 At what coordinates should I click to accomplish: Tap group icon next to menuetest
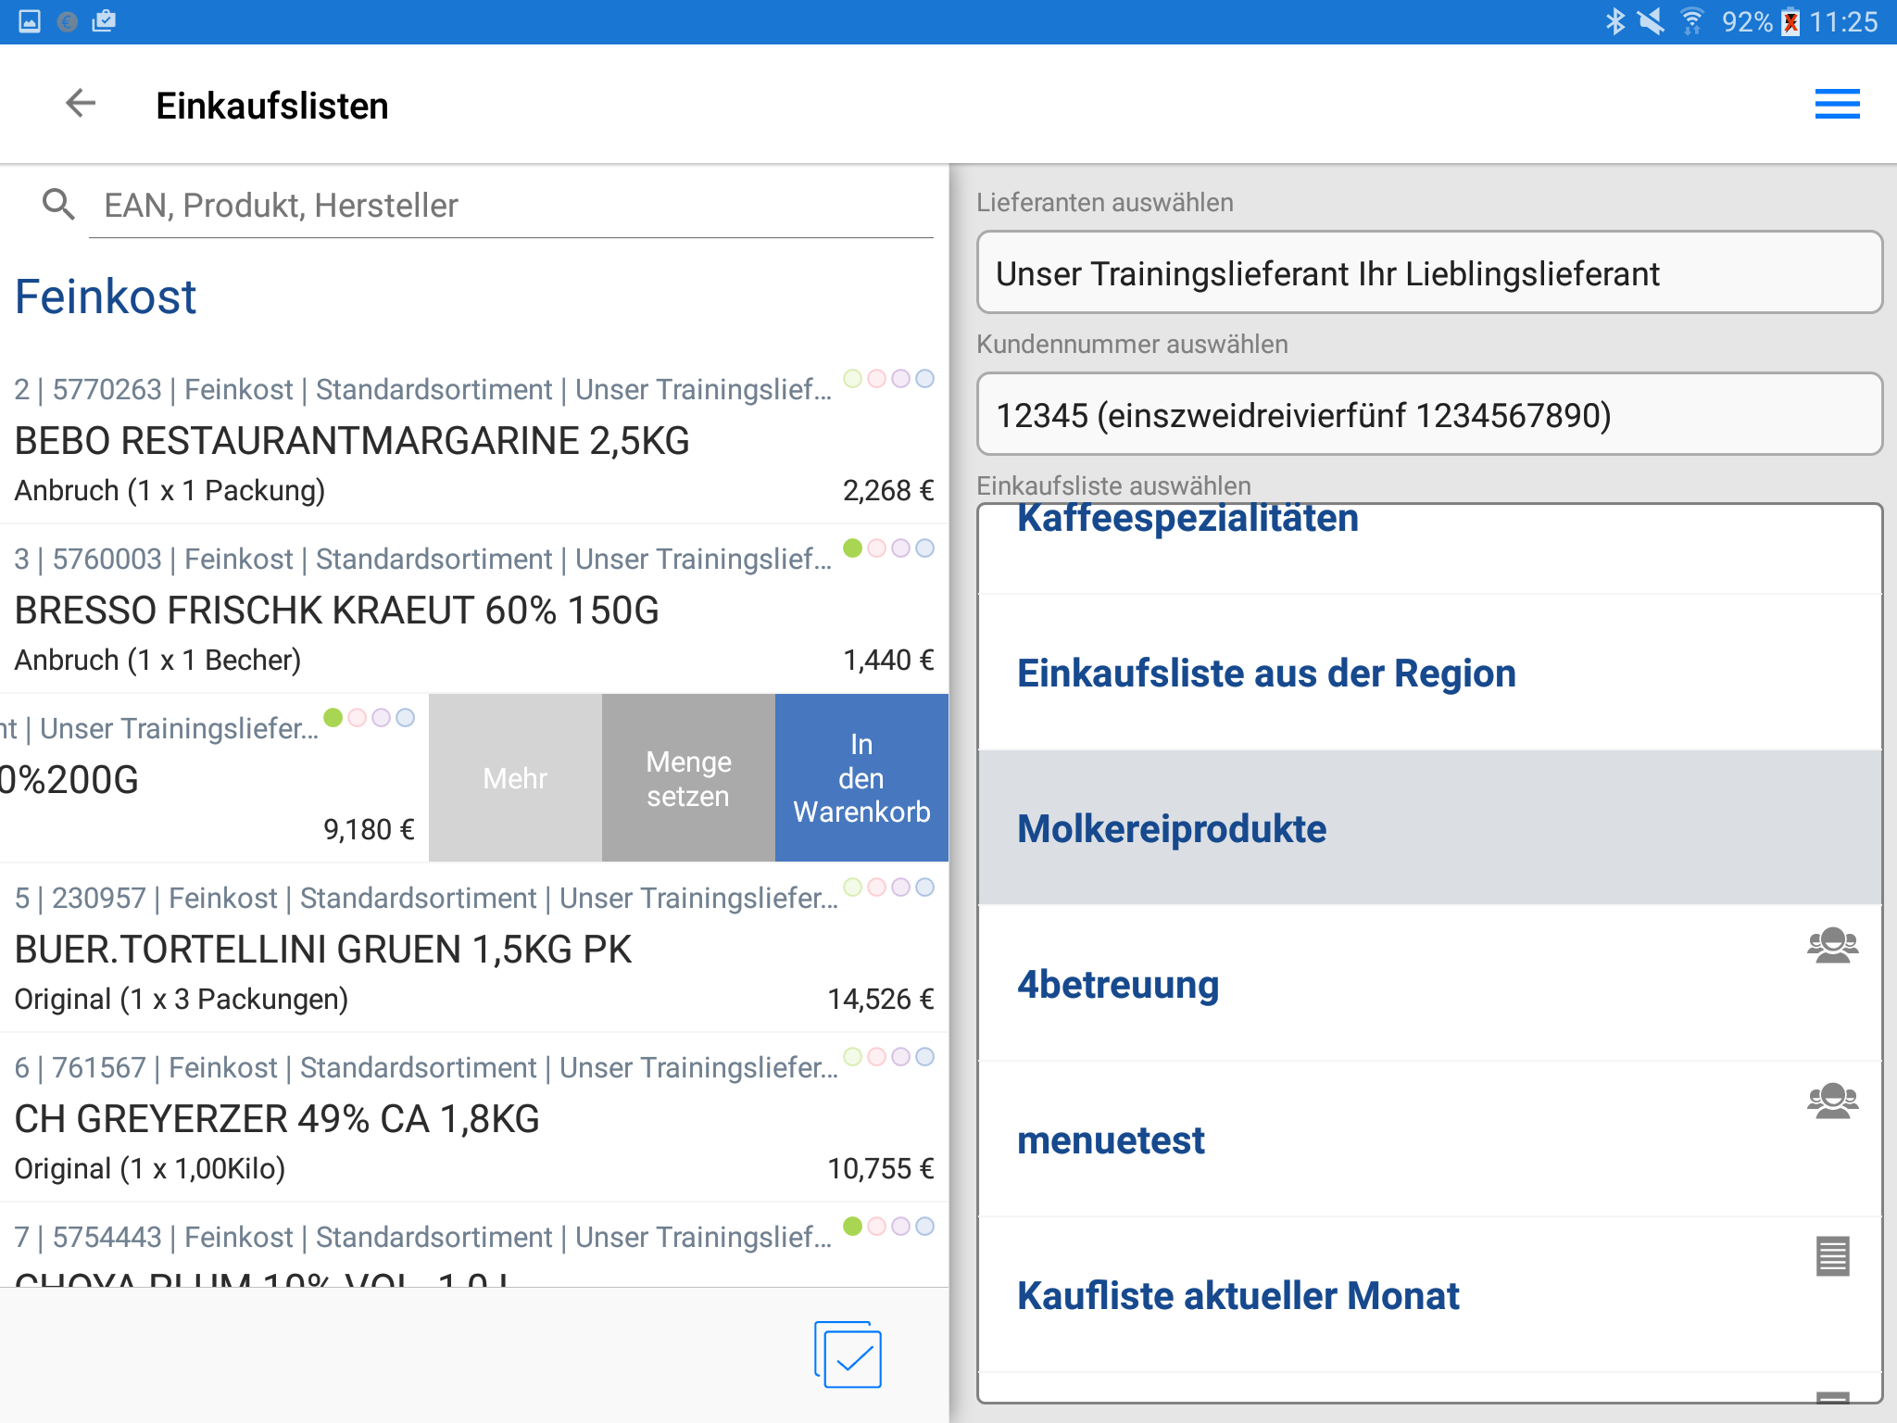[1832, 1102]
